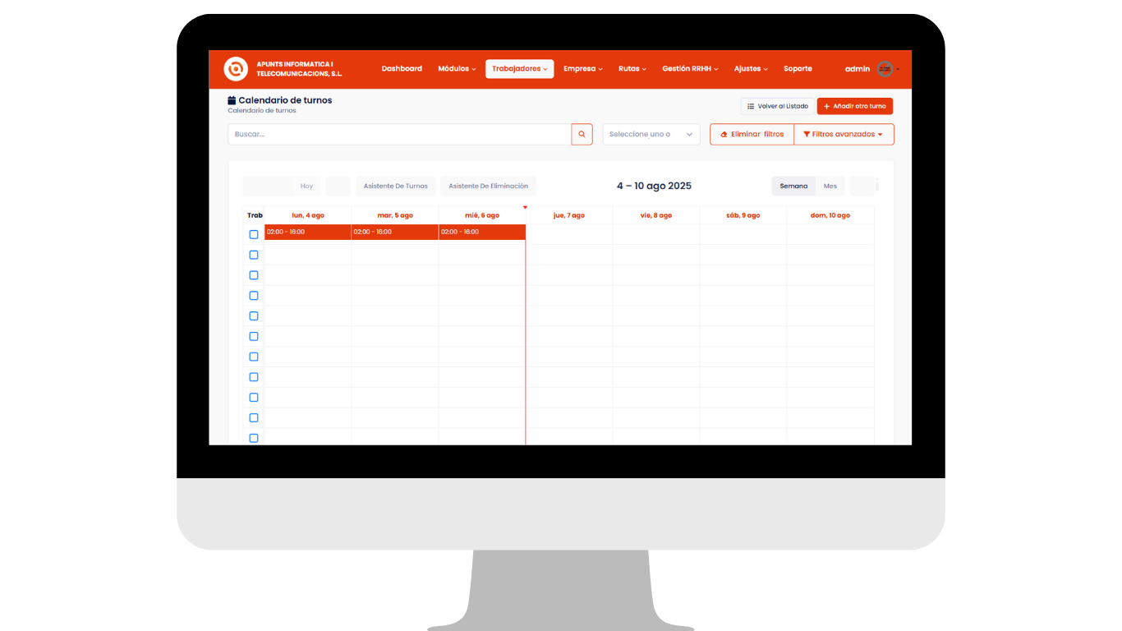Check the second worker row checkbox
The height and width of the screenshot is (631, 1122).
point(254,255)
